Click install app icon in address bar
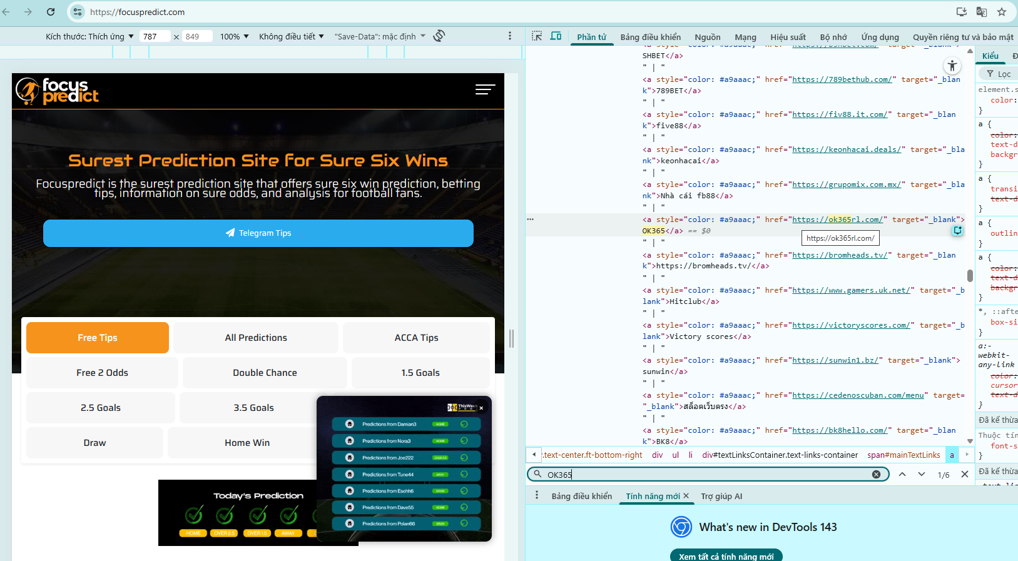The width and height of the screenshot is (1018, 561). point(962,12)
